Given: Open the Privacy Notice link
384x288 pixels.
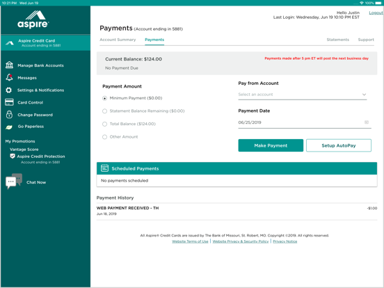Looking at the screenshot, I should [x=285, y=241].
